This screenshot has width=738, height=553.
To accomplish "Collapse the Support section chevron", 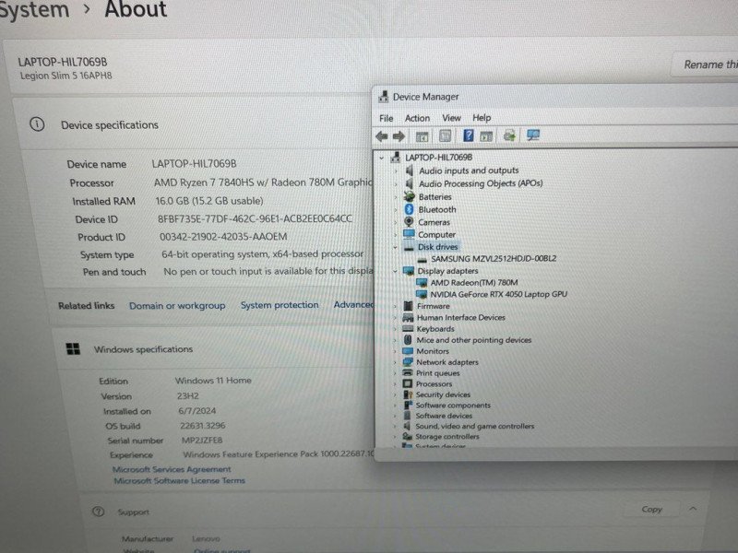I will point(693,509).
